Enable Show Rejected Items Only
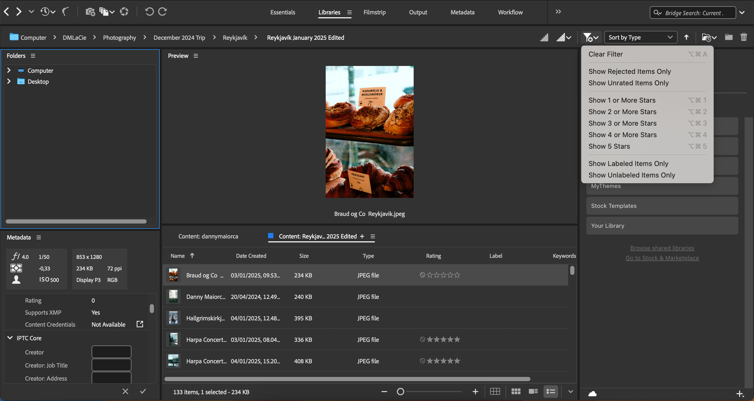Viewport: 754px width, 401px height. click(630, 71)
